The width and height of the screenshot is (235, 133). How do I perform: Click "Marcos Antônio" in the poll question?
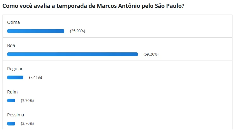click(122, 6)
